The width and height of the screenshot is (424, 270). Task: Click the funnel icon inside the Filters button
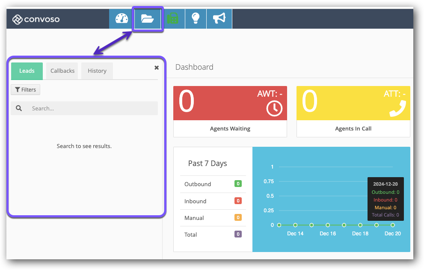tap(18, 89)
